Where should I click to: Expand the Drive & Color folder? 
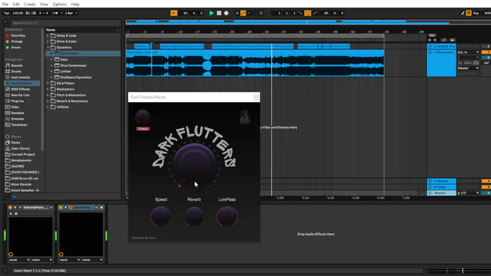pyautogui.click(x=48, y=41)
